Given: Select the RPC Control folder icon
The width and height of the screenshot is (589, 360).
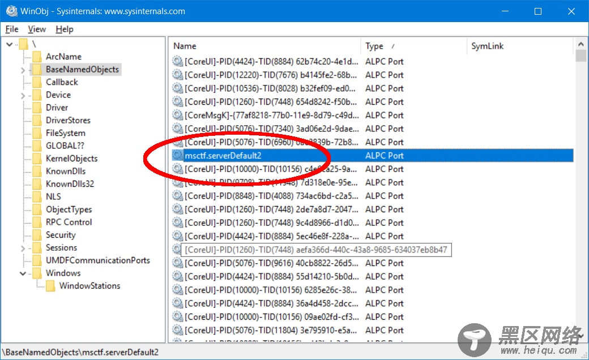Looking at the screenshot, I should [37, 222].
